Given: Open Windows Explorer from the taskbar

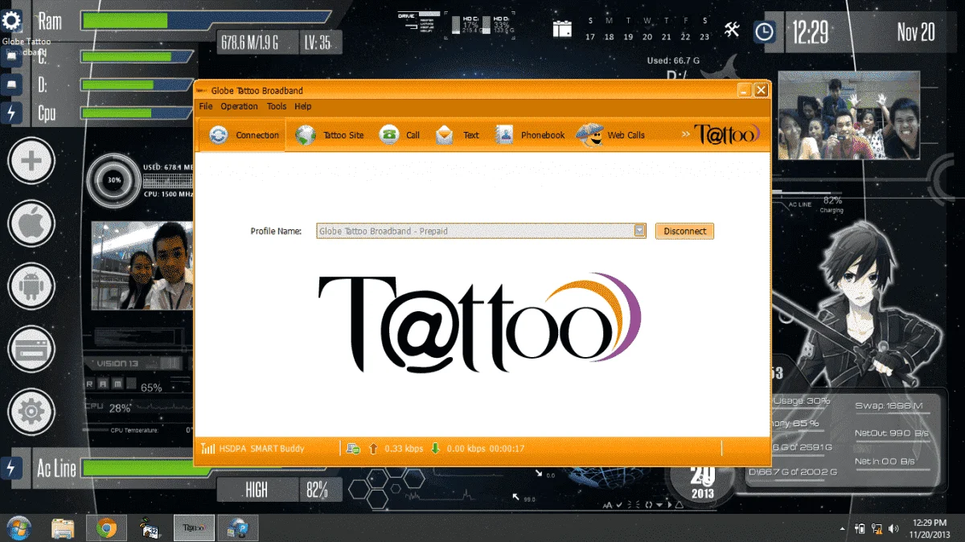Looking at the screenshot, I should 64,528.
